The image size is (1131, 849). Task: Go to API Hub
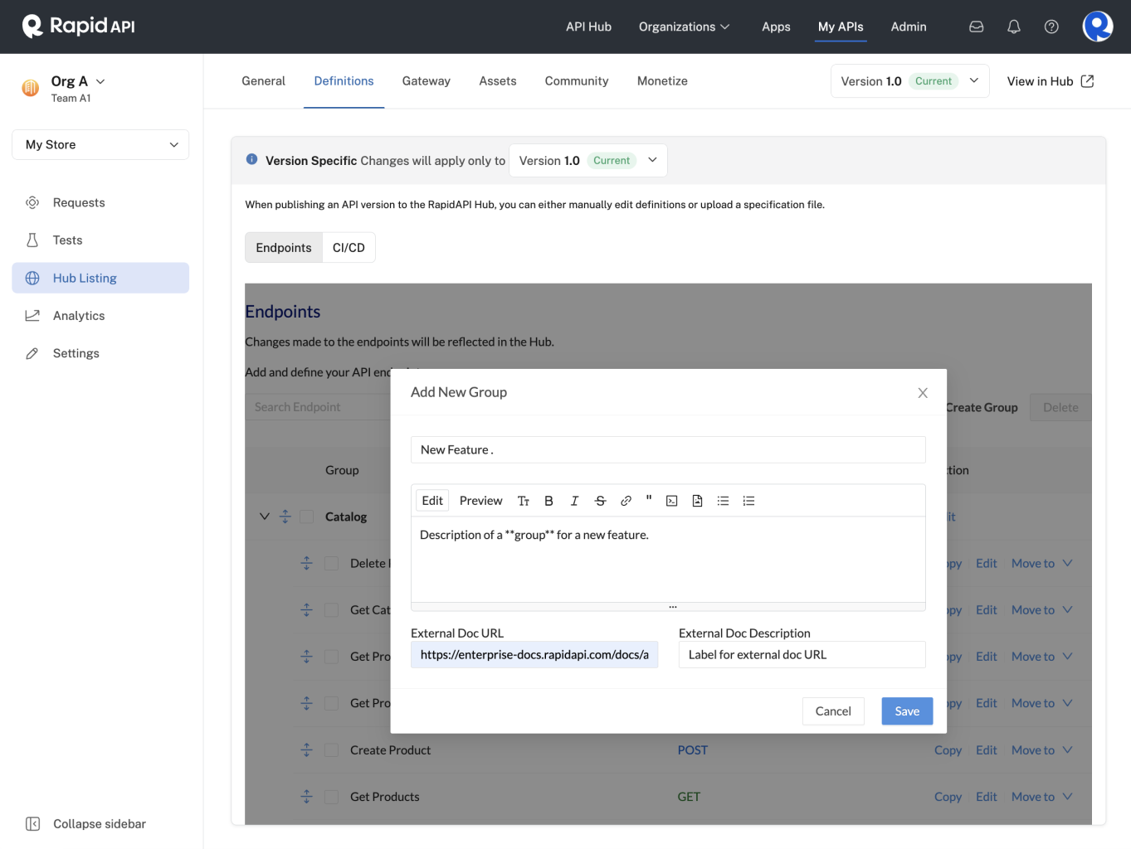tap(588, 27)
